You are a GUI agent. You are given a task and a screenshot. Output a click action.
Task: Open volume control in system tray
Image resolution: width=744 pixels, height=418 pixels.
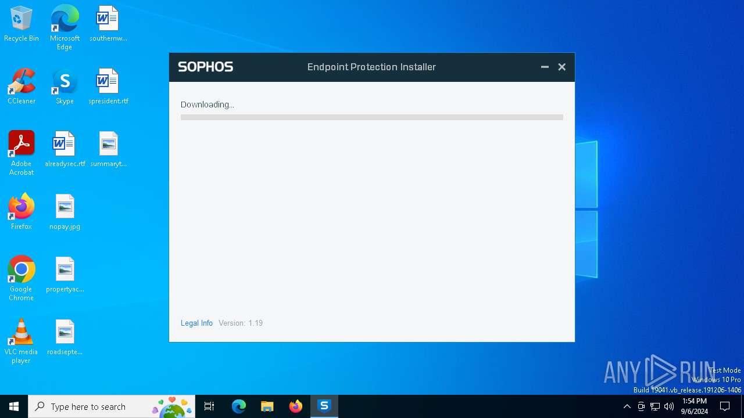[669, 406]
